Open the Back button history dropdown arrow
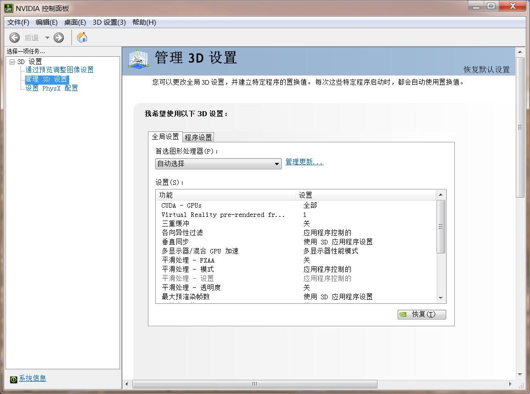This screenshot has height=394, width=530. click(x=47, y=38)
